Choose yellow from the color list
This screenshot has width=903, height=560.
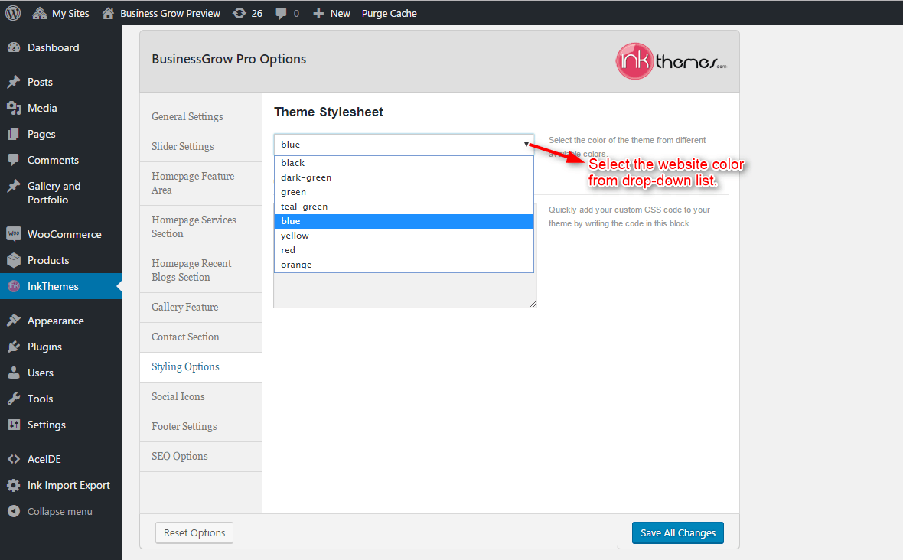pyautogui.click(x=404, y=236)
